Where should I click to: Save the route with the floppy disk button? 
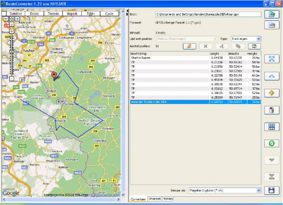tap(272, 190)
